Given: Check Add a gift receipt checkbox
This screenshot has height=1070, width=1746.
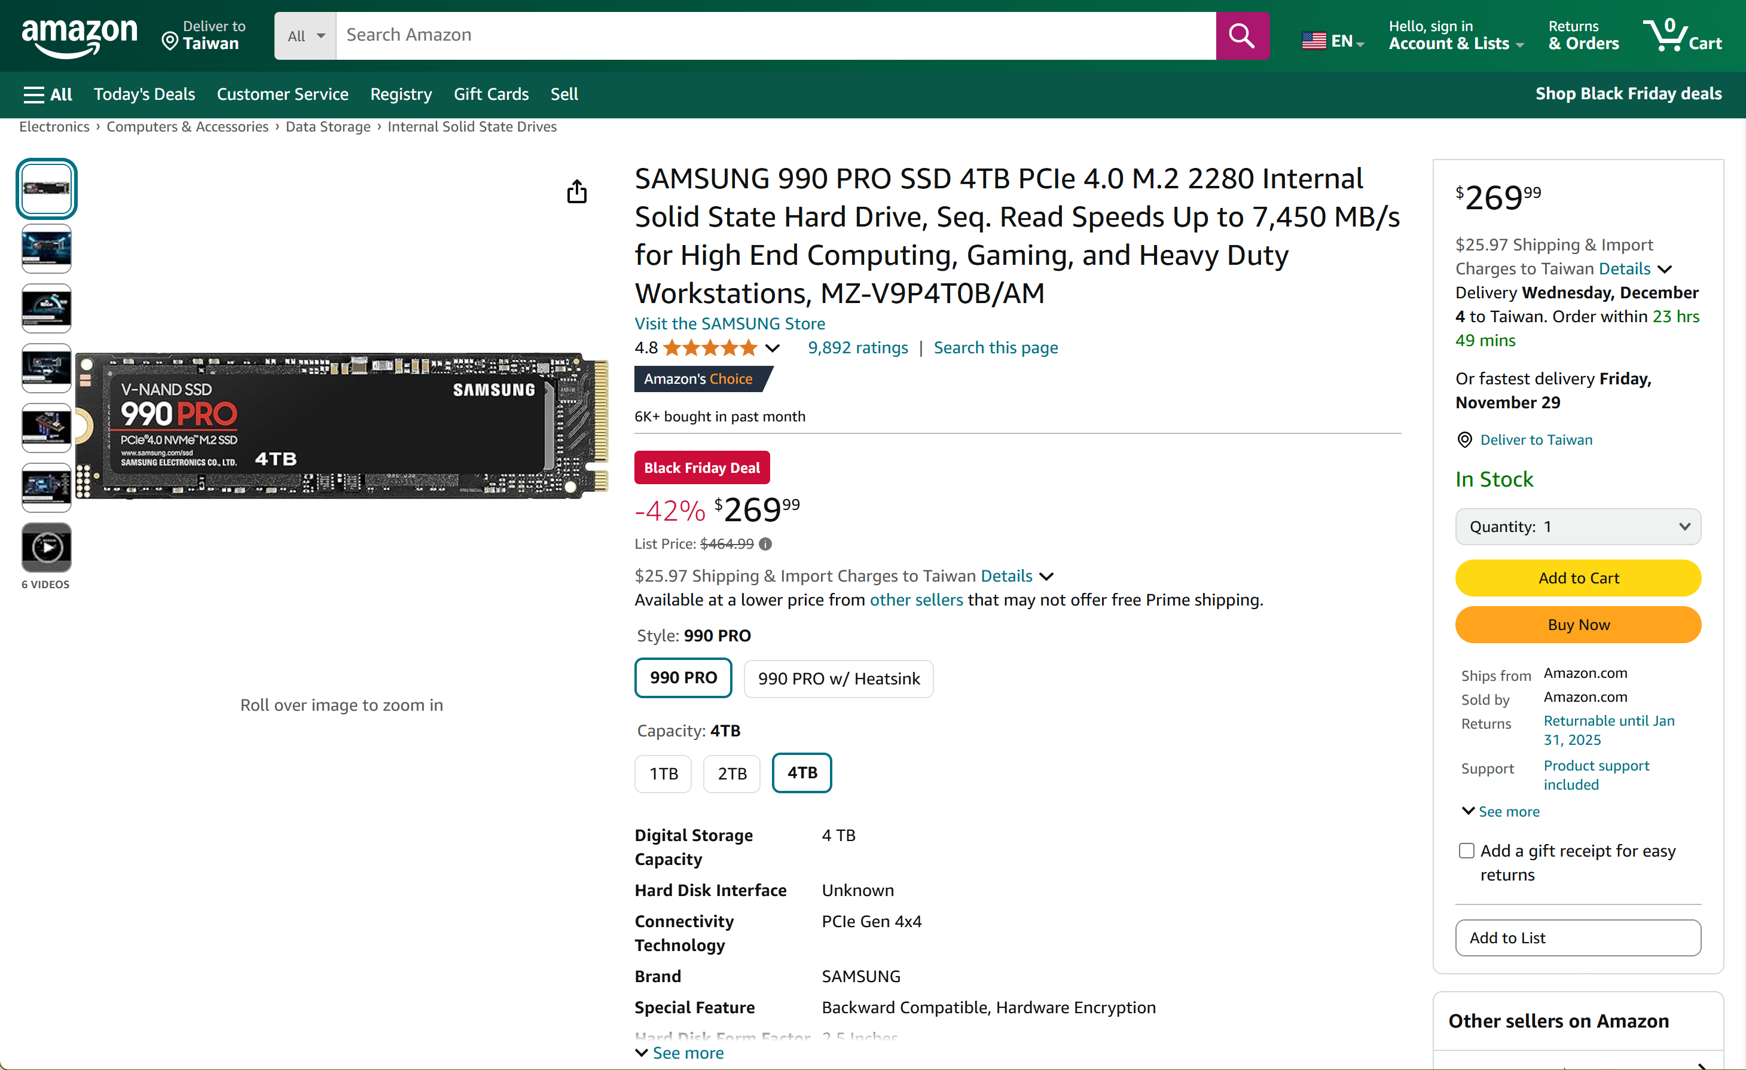Looking at the screenshot, I should pos(1466,851).
